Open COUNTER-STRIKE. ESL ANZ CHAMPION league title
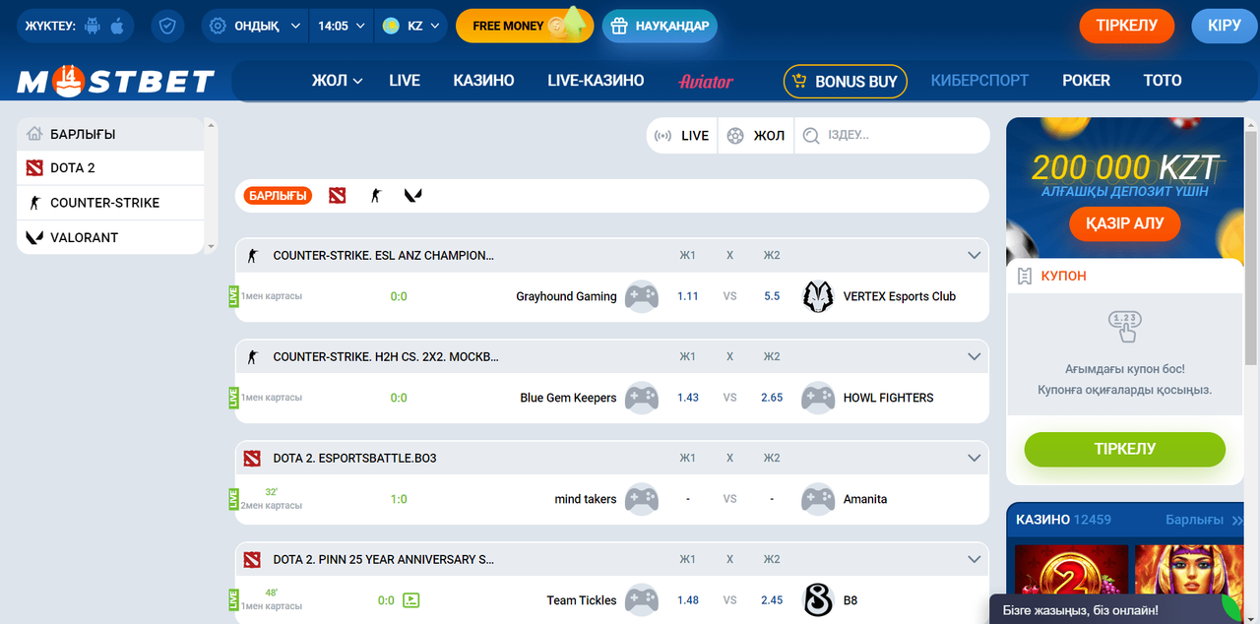The image size is (1260, 624). coord(384,256)
